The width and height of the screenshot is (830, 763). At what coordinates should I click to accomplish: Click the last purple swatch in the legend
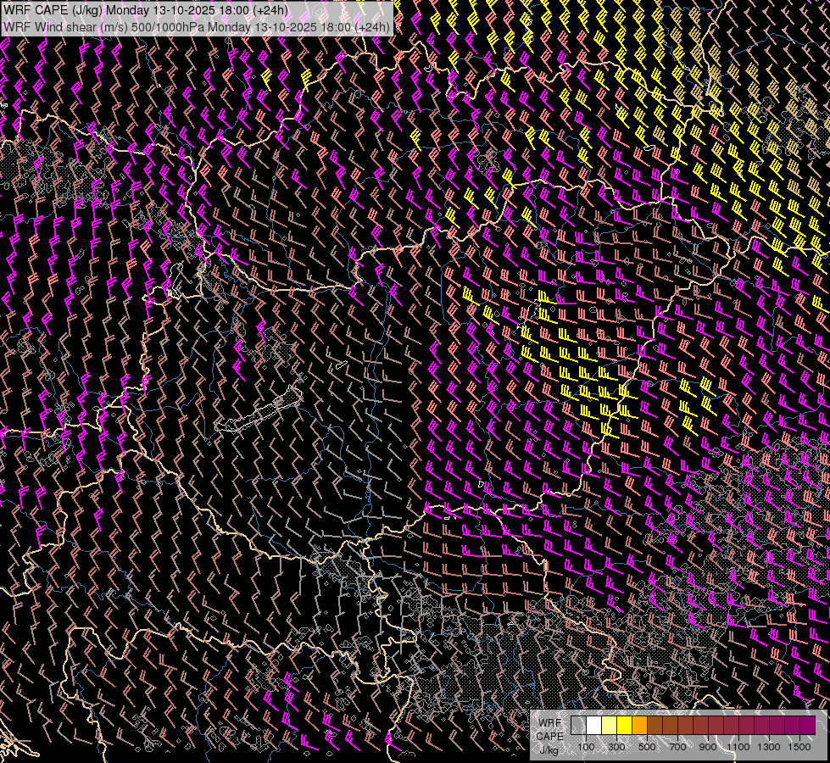tap(807, 726)
